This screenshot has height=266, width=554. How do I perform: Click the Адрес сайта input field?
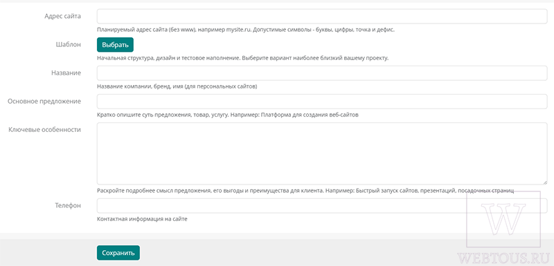[x=322, y=16]
